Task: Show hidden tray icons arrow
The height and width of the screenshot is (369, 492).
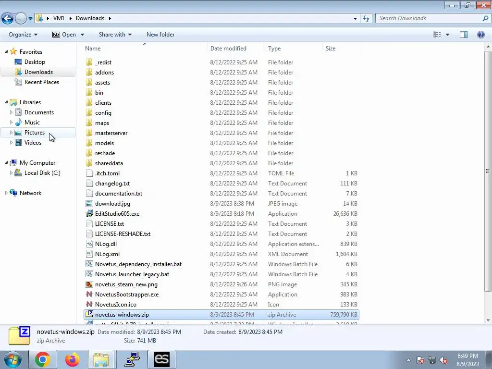Action: pyautogui.click(x=408, y=360)
